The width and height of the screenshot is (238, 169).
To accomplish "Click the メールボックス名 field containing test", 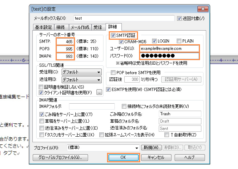I will [124, 18].
